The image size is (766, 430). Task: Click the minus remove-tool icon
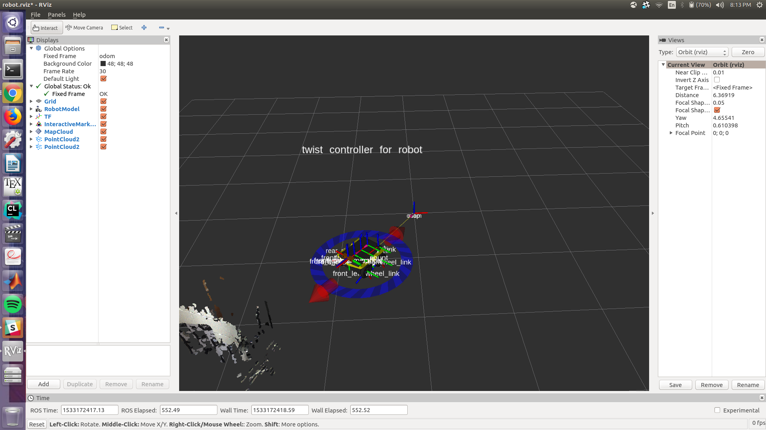click(162, 28)
